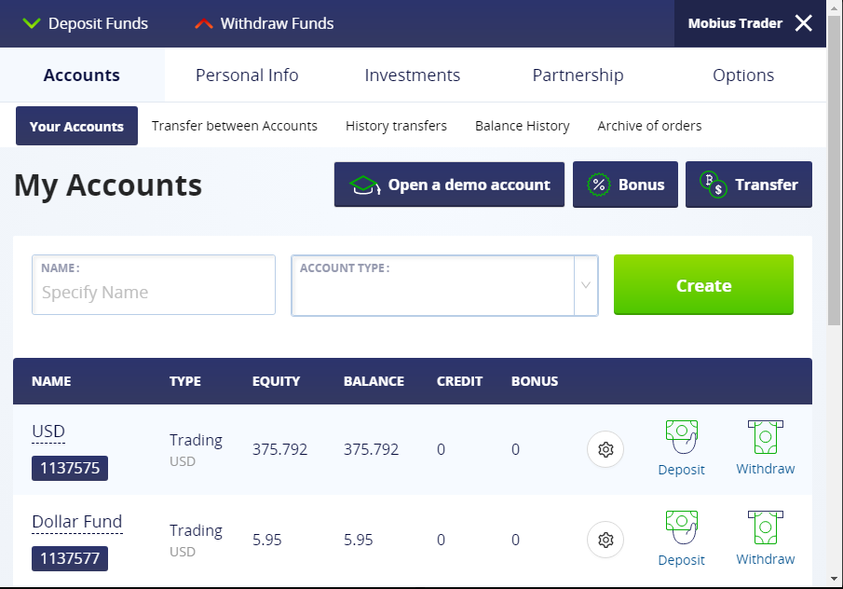Image resolution: width=843 pixels, height=589 pixels.
Task: Click equity value 375.792 in USD row
Action: pos(280,449)
